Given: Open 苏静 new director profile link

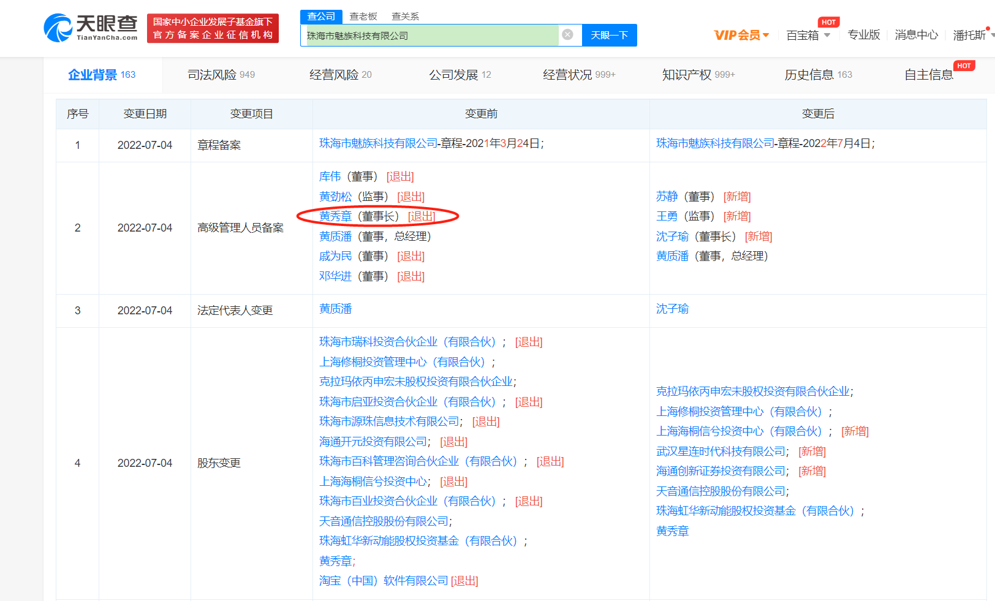Looking at the screenshot, I should tap(667, 197).
